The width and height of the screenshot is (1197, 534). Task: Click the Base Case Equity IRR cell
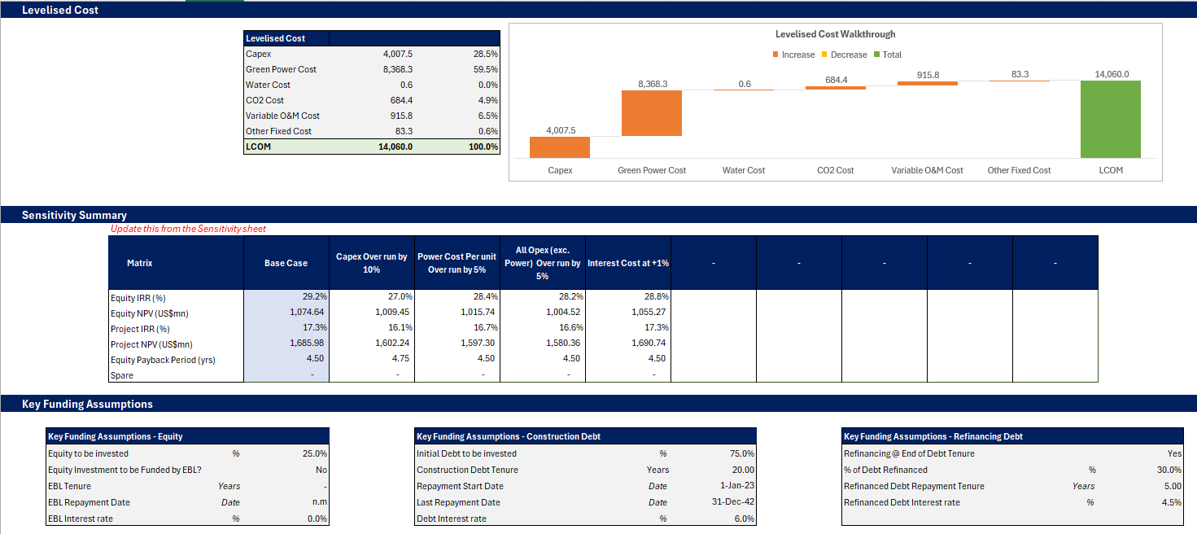tap(286, 297)
